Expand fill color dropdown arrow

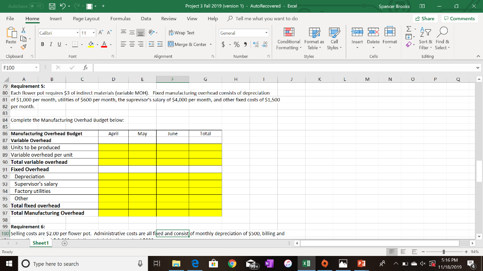click(97, 45)
